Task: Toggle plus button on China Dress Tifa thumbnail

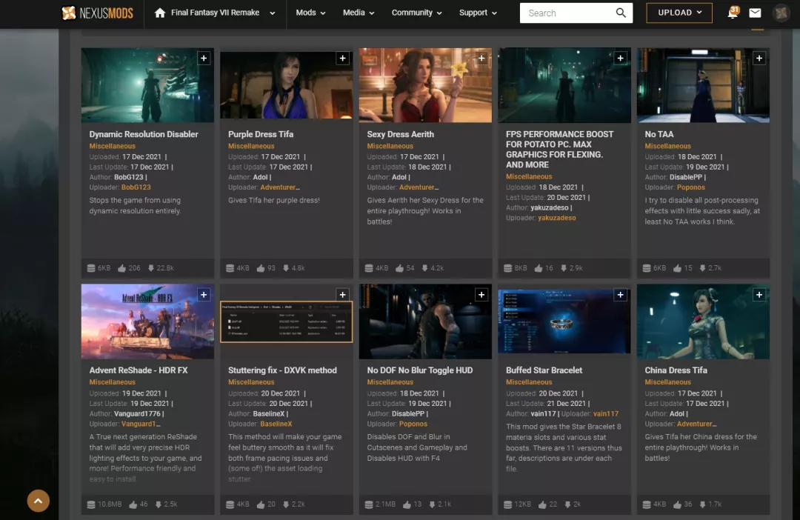Action: click(759, 295)
